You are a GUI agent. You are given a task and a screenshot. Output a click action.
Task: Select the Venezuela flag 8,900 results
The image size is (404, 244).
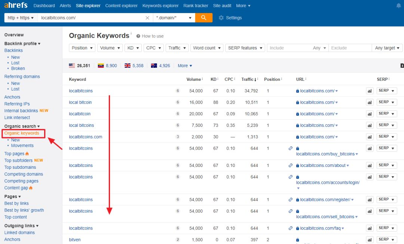[107, 66]
